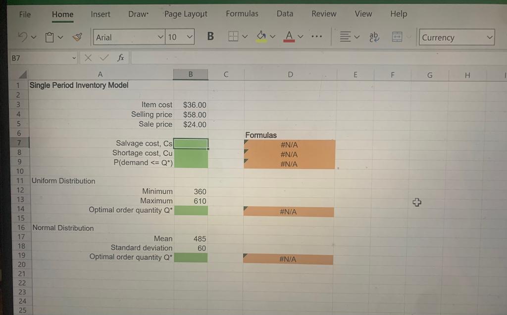Click the Insert Function fx icon
The width and height of the screenshot is (507, 315).
coord(120,58)
